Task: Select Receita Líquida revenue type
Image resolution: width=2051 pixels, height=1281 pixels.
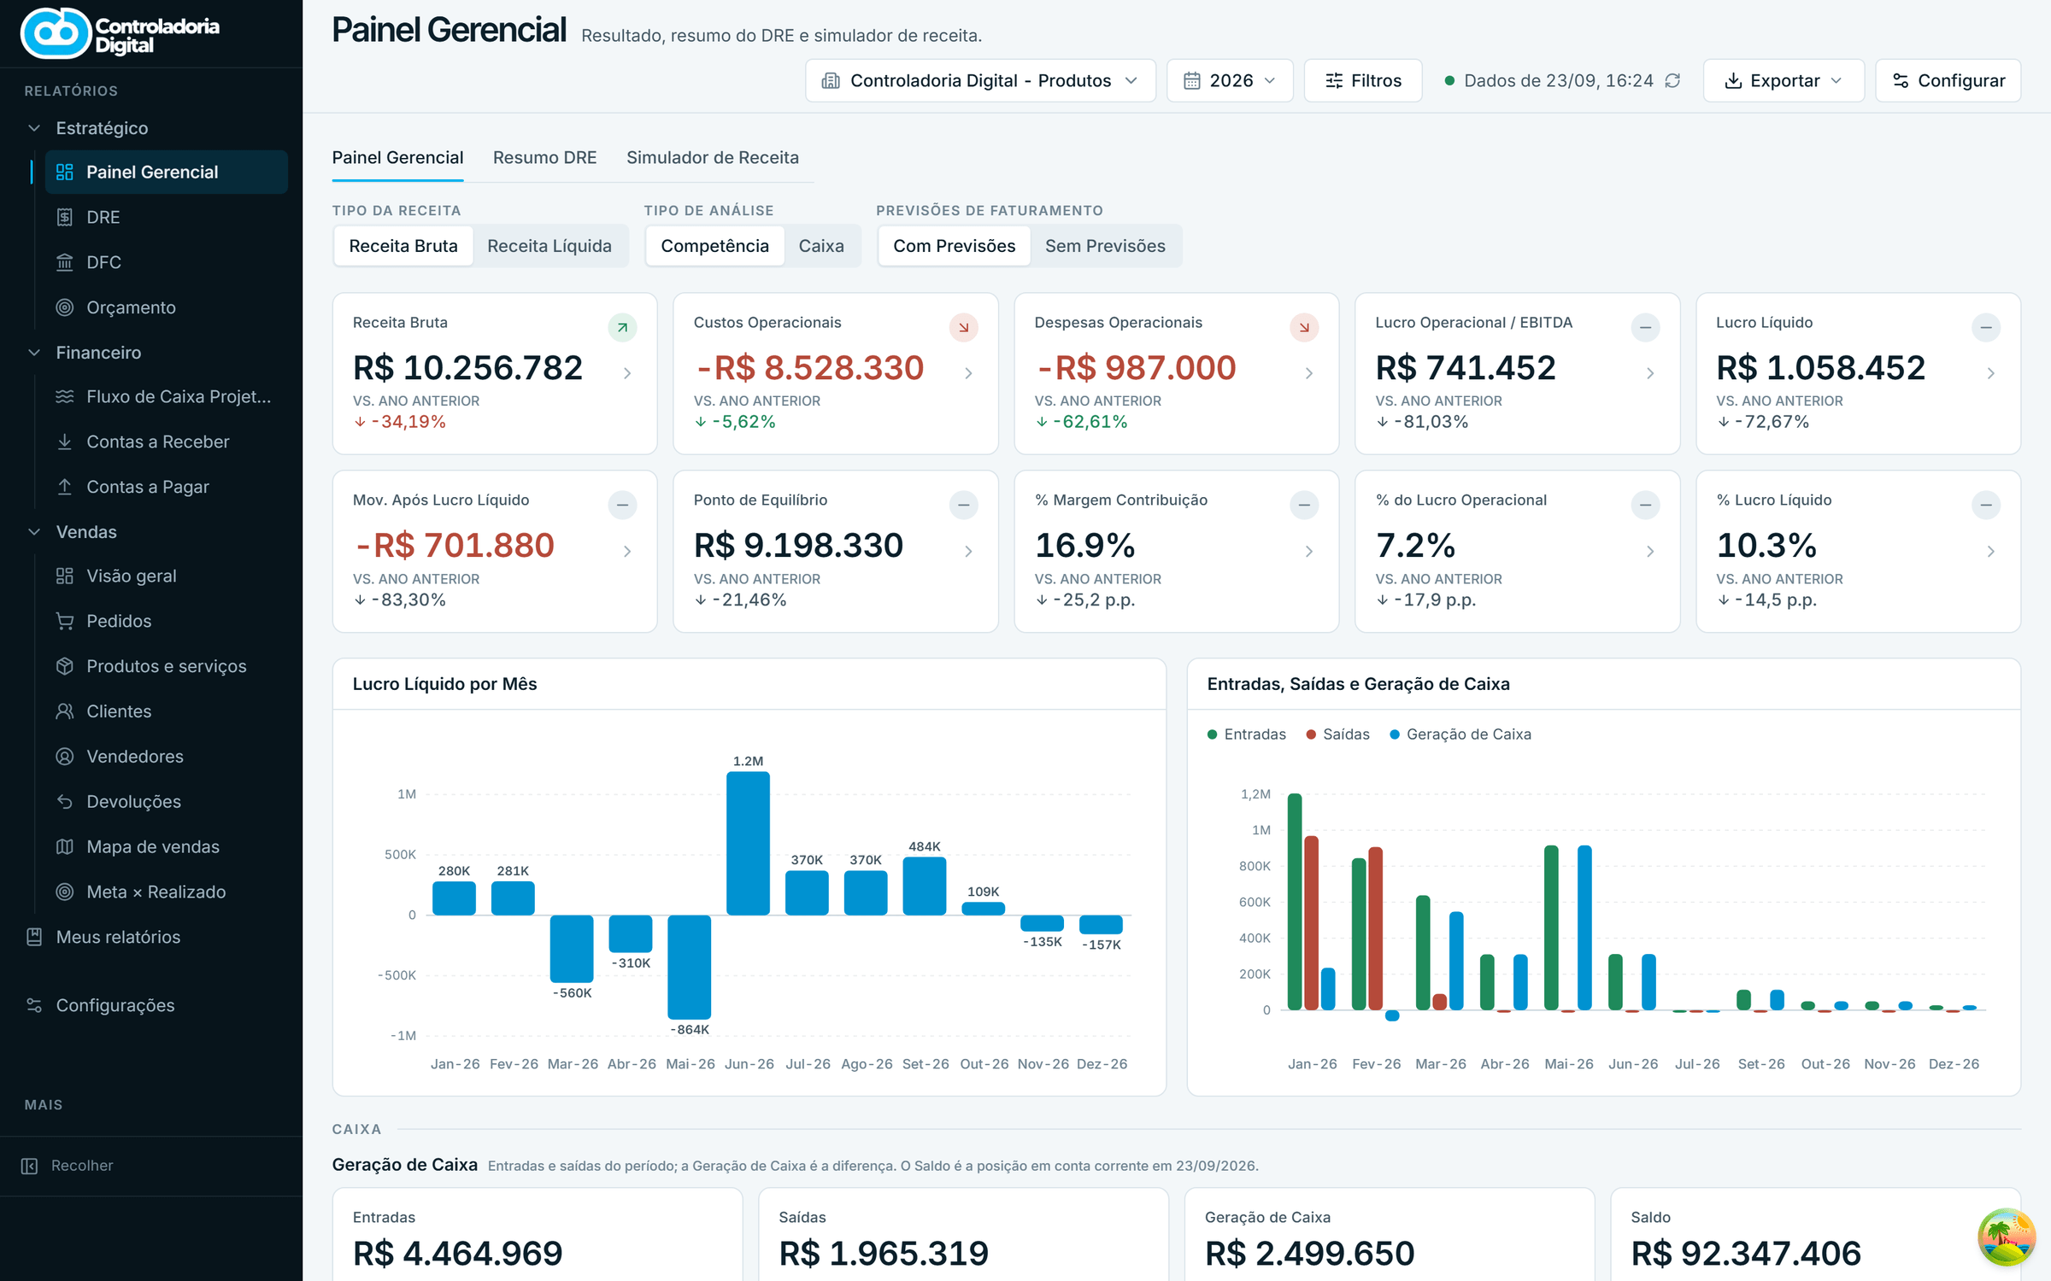Action: pos(549,246)
